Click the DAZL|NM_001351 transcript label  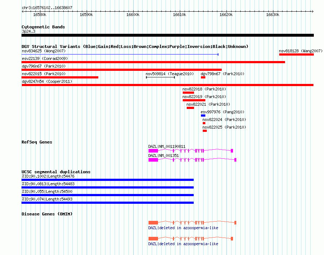tap(163, 155)
